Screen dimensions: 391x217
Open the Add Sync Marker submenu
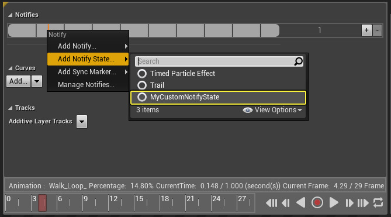pos(88,72)
